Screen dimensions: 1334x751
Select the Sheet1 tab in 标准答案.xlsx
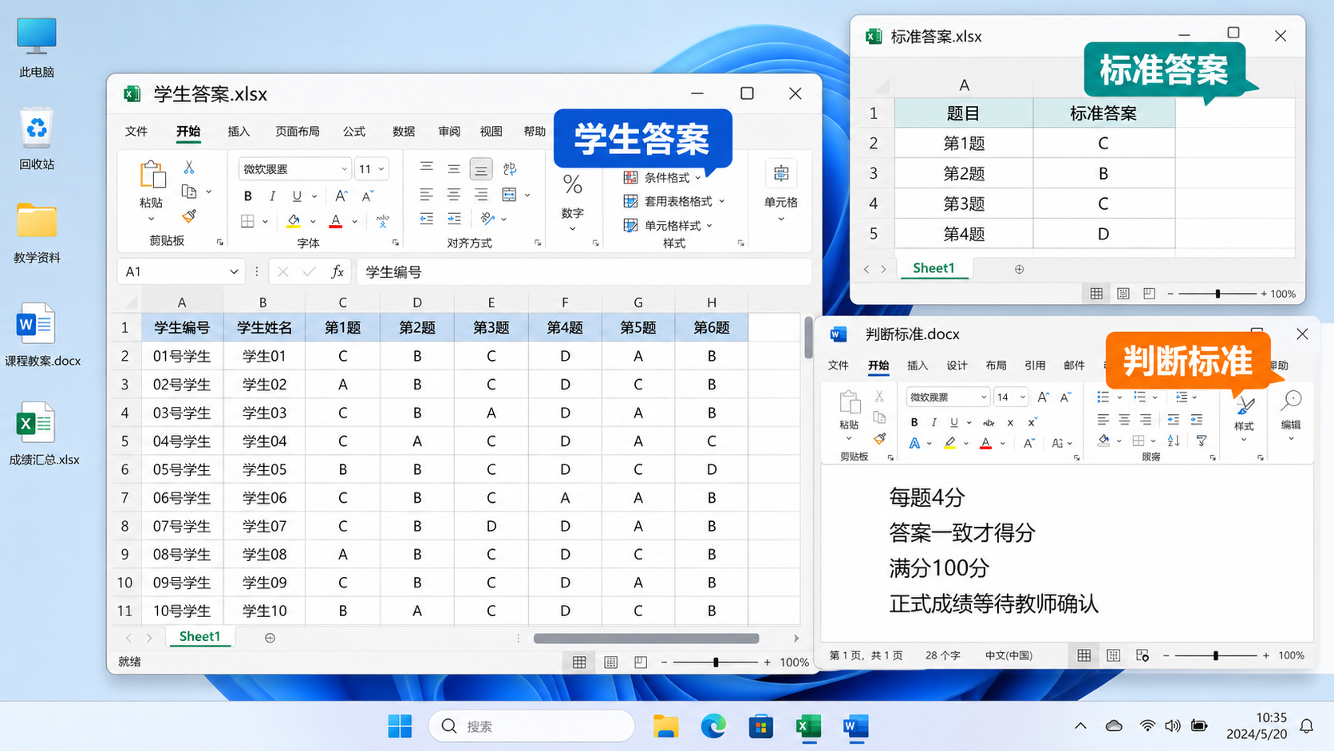(933, 268)
